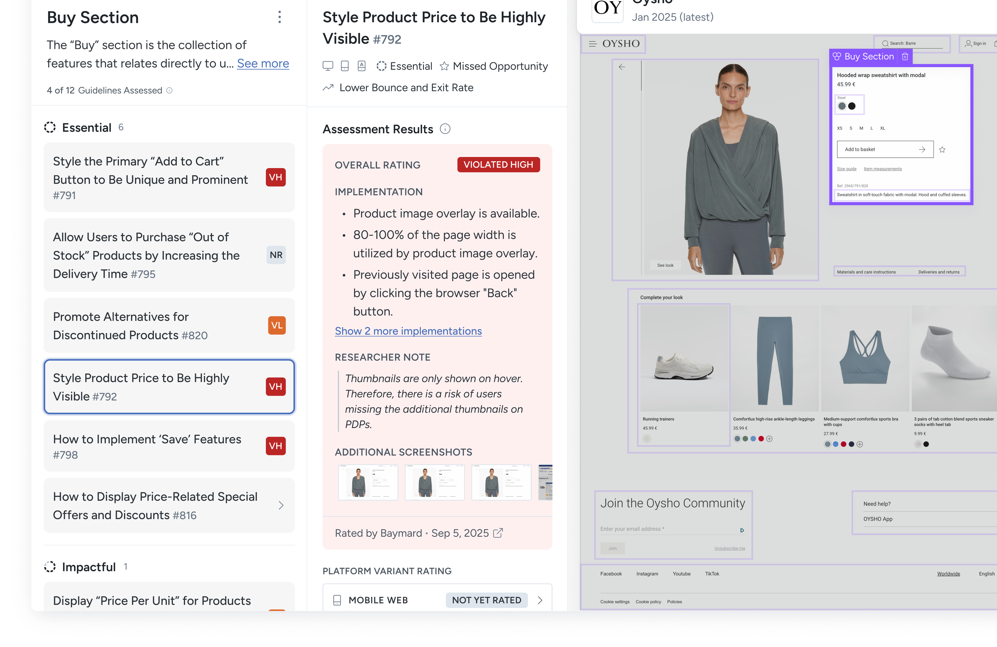
Task: Click the plus more-colors icon under leggings
Action: tap(769, 439)
